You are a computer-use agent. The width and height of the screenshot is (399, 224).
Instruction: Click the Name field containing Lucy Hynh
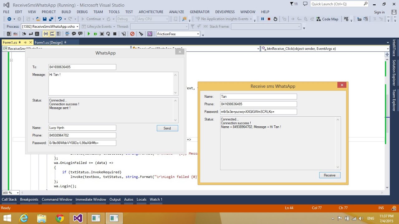(x=82, y=128)
